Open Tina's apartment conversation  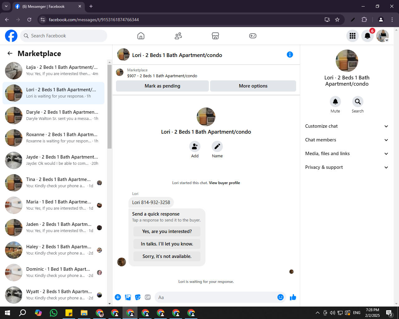[53, 183]
